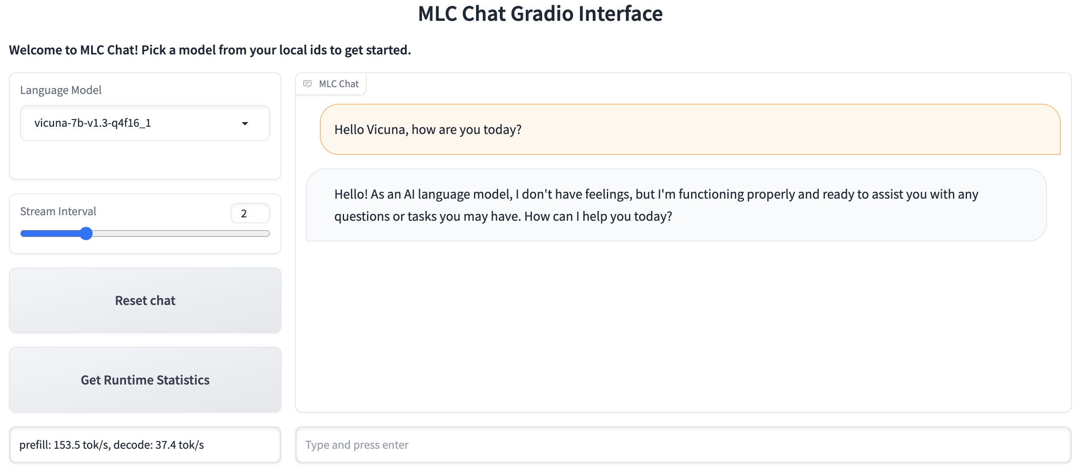
Task: Click the Stream Interval slider handle
Action: coord(86,234)
